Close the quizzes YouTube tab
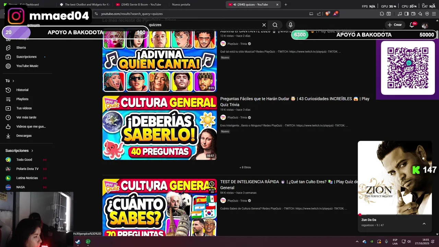Image resolution: width=439 pixels, height=247 pixels. tap(277, 4)
